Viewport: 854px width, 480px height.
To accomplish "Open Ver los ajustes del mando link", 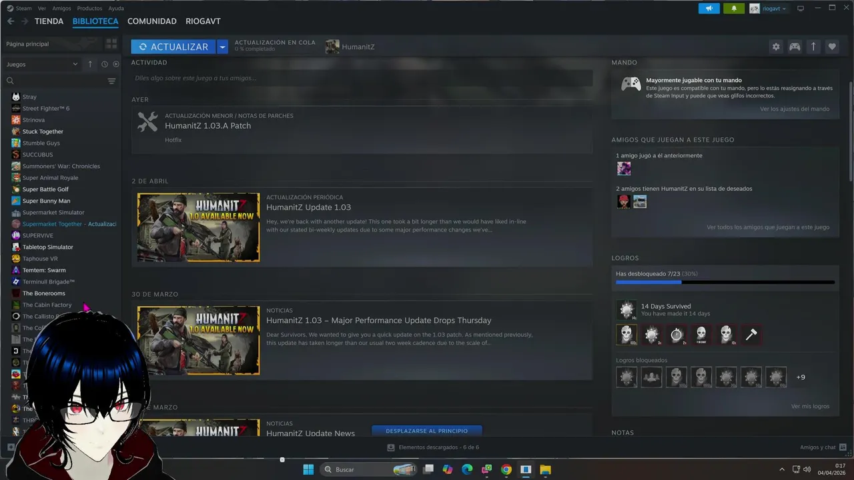I will coord(795,109).
